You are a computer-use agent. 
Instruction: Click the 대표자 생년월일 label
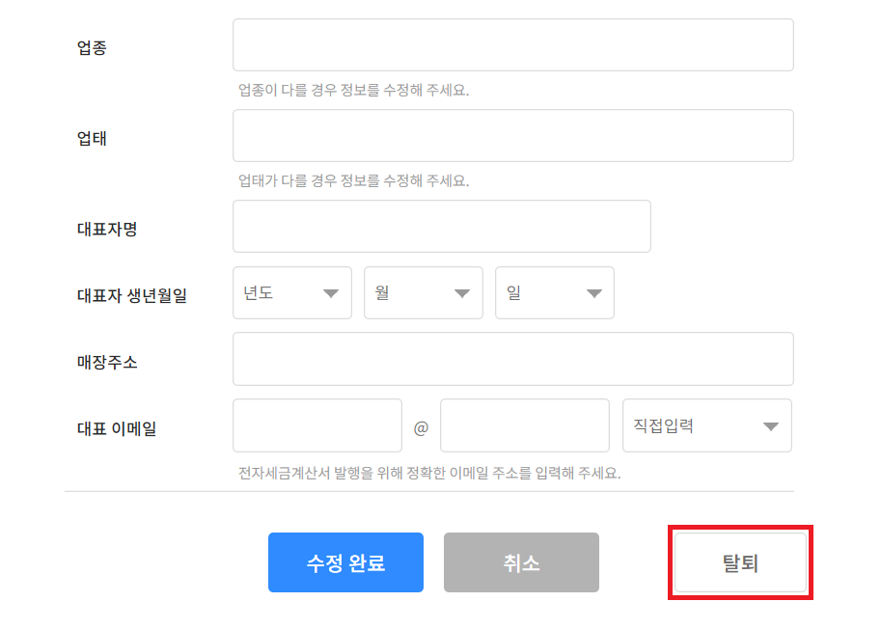click(x=132, y=295)
